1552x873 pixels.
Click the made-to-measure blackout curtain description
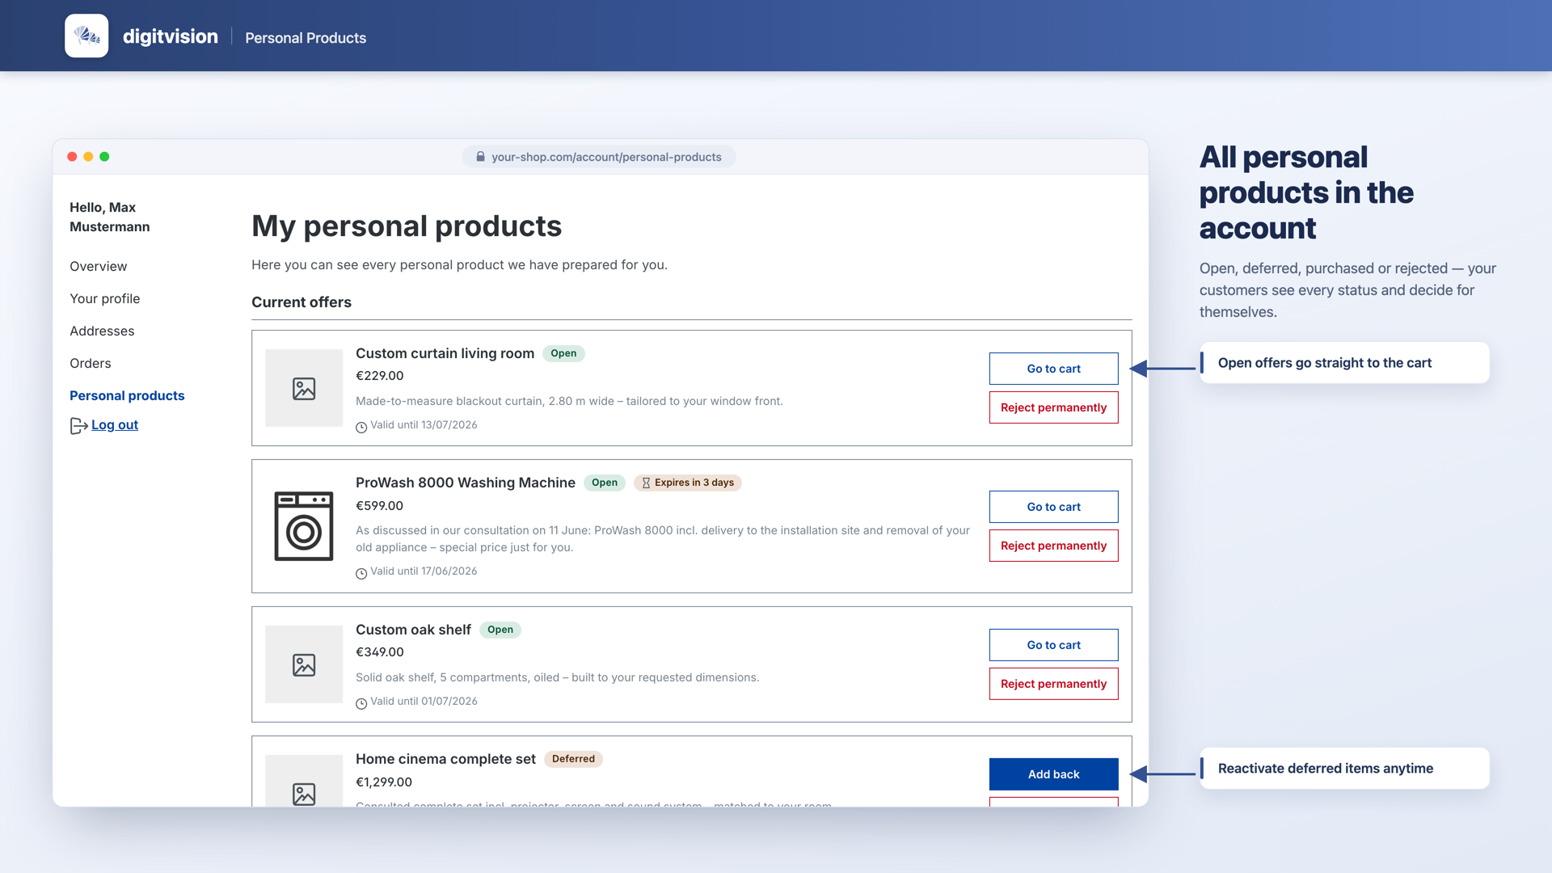[569, 401]
